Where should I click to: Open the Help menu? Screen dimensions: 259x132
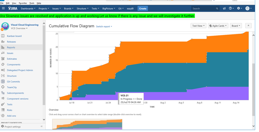click(x=39, y=3)
